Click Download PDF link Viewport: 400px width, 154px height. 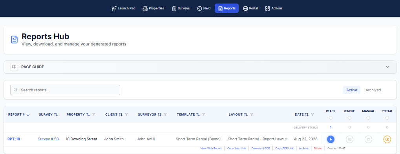(x=261, y=149)
